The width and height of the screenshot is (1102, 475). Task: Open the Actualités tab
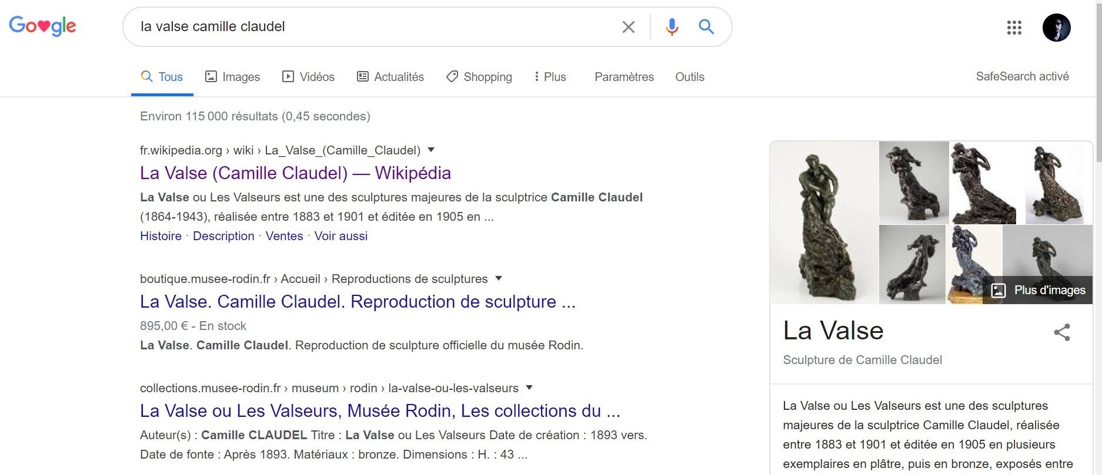[x=390, y=77]
